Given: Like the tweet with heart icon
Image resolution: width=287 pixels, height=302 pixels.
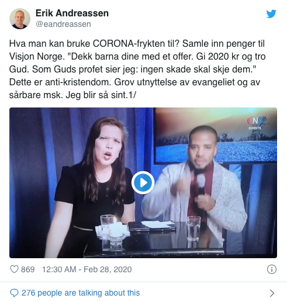Looking at the screenshot, I should point(14,269).
